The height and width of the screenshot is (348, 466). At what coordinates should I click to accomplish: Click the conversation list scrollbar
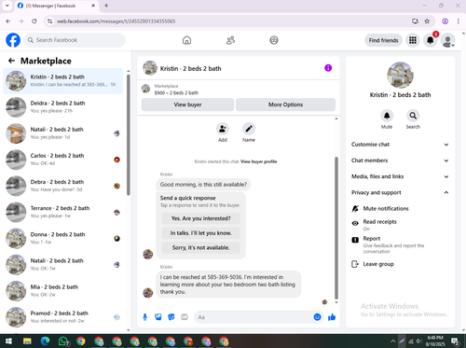click(x=129, y=134)
